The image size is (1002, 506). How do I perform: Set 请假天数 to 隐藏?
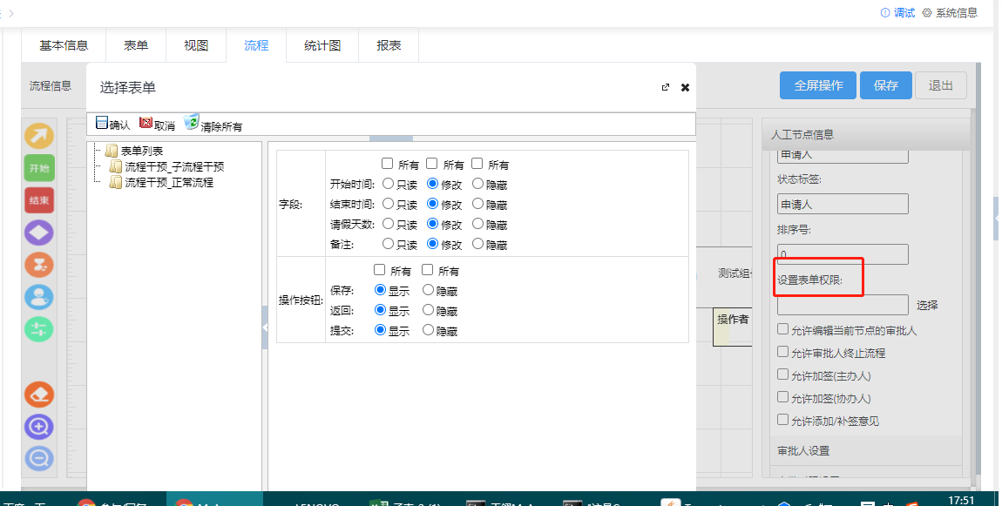[477, 224]
